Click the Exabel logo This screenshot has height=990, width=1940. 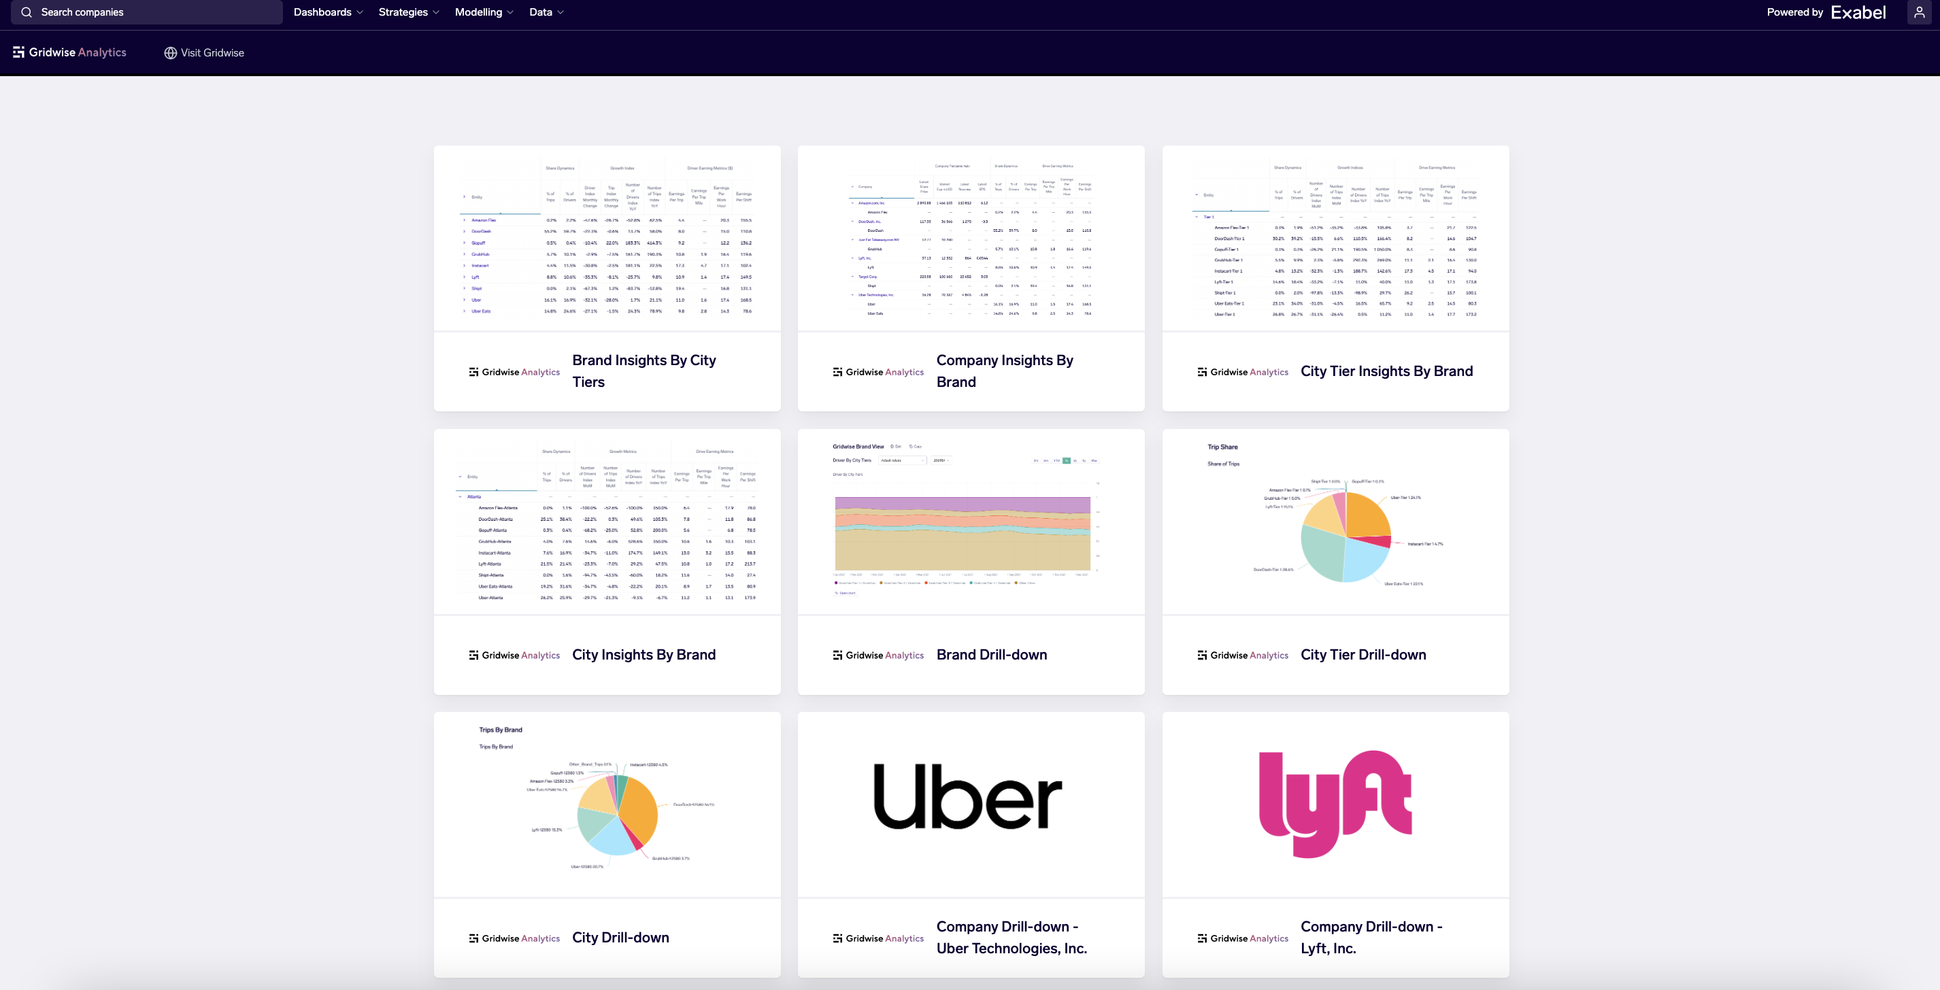1858,12
